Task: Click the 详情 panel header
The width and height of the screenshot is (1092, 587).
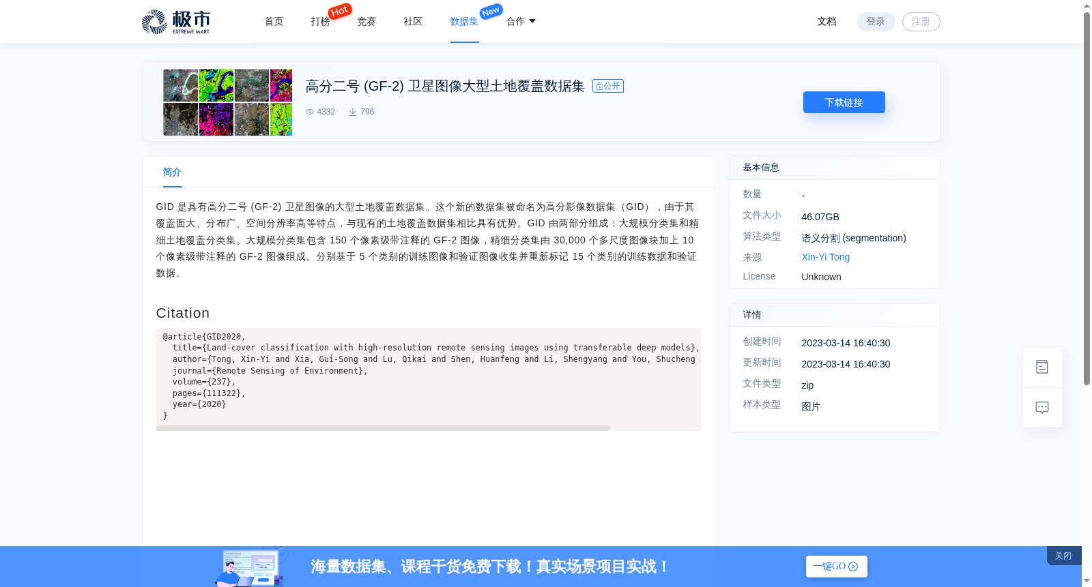Action: pyautogui.click(x=835, y=315)
